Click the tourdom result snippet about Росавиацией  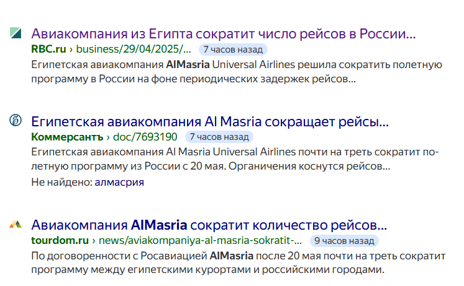click(239, 262)
